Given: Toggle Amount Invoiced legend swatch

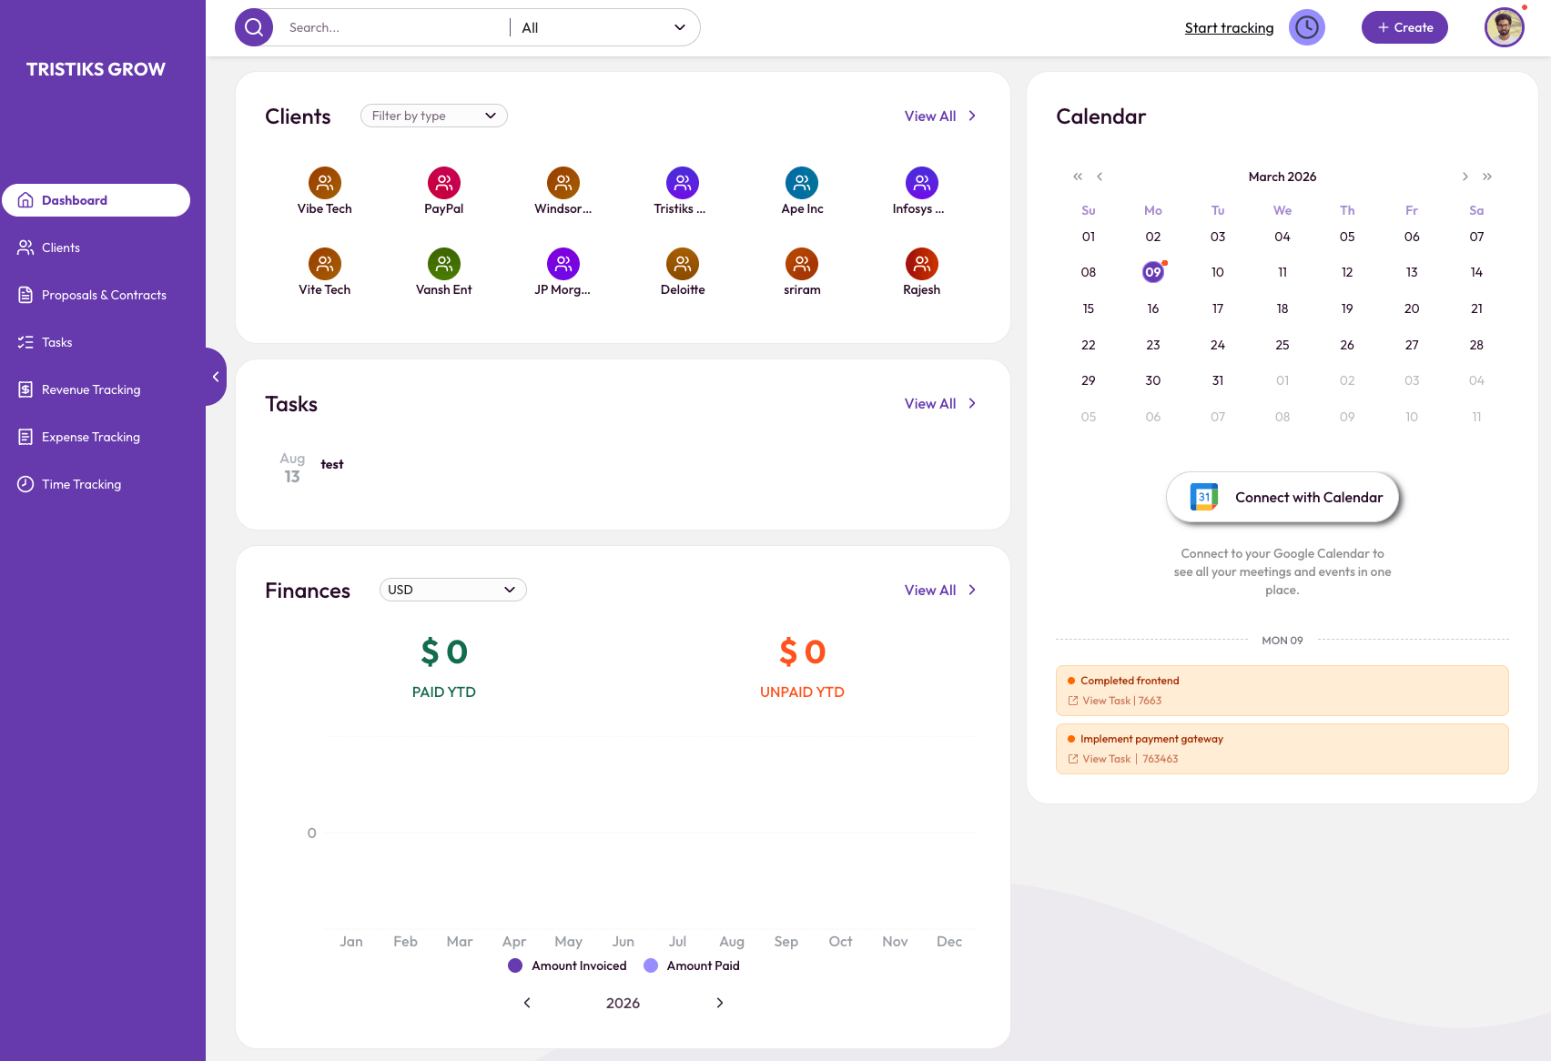Looking at the screenshot, I should (515, 965).
